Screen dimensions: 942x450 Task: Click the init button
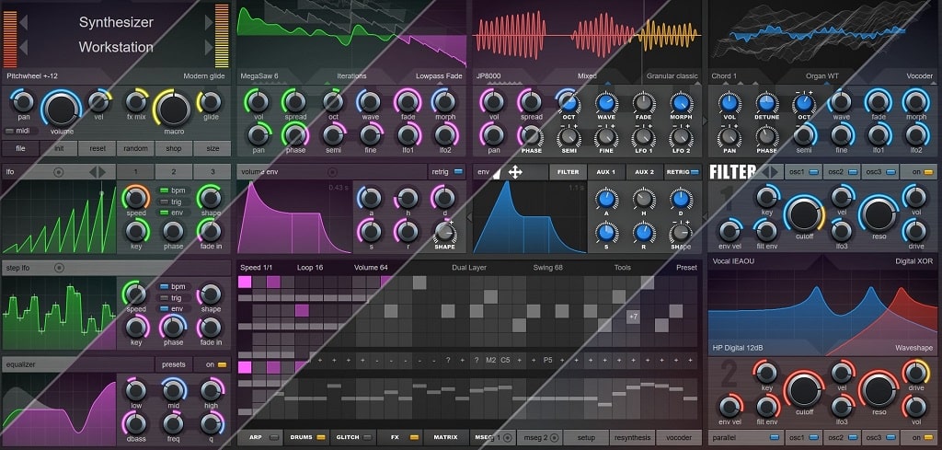(x=59, y=148)
